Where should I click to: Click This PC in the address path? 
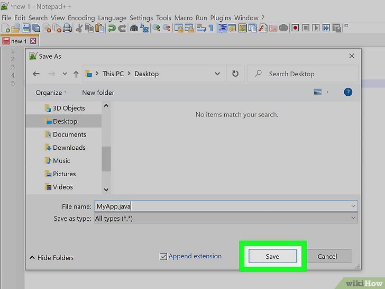pyautogui.click(x=113, y=74)
